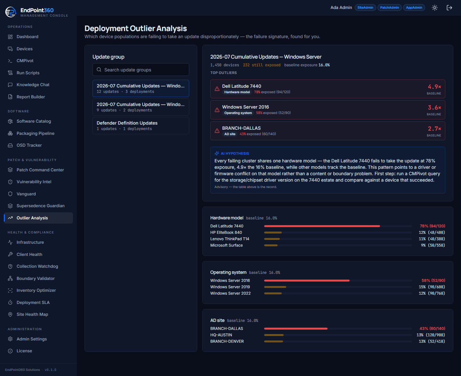The image size is (461, 376).
Task: Click the Inventory Optimizer scan icon
Action: click(10, 290)
